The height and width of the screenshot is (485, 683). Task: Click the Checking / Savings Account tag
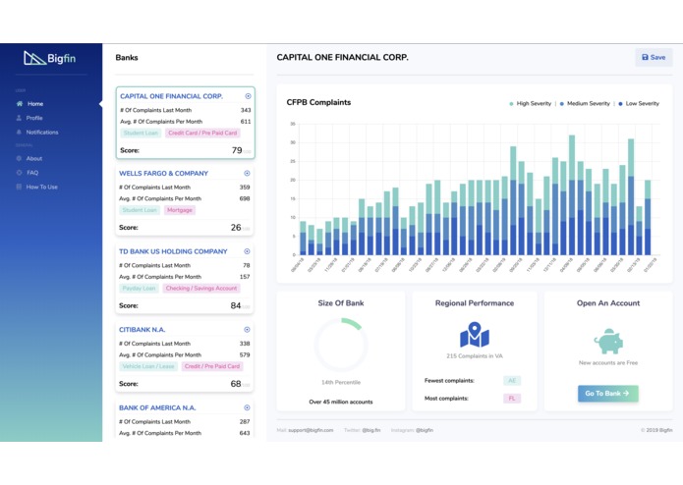pos(201,289)
